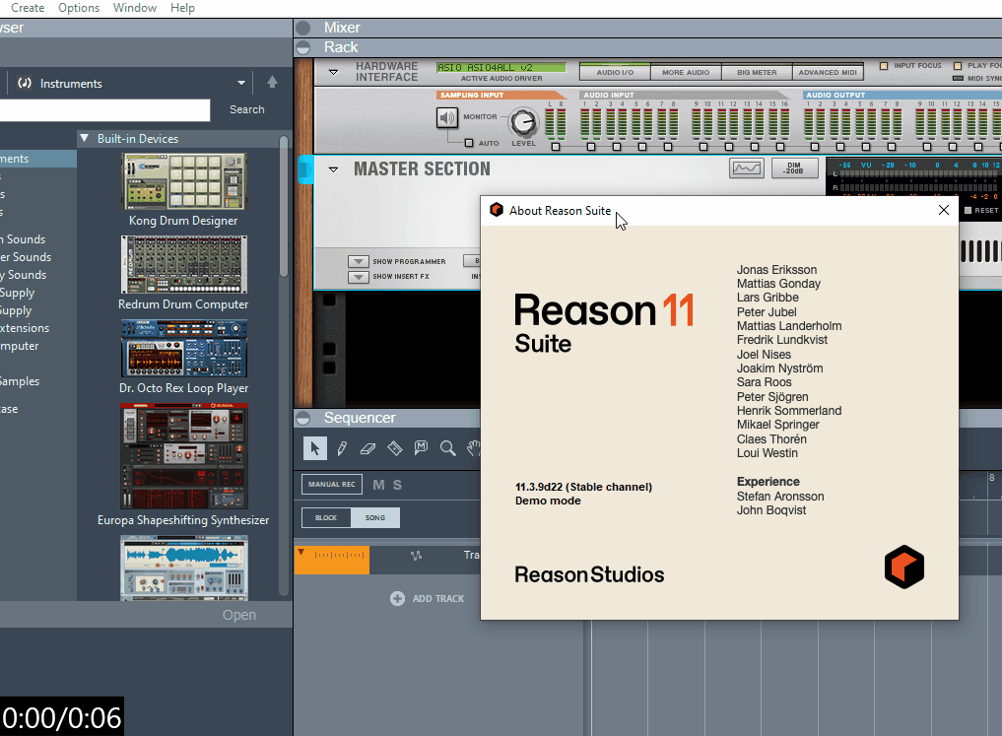Screen dimensions: 1002x736
Task: Click the Instruments browser category icon
Action: (25, 83)
